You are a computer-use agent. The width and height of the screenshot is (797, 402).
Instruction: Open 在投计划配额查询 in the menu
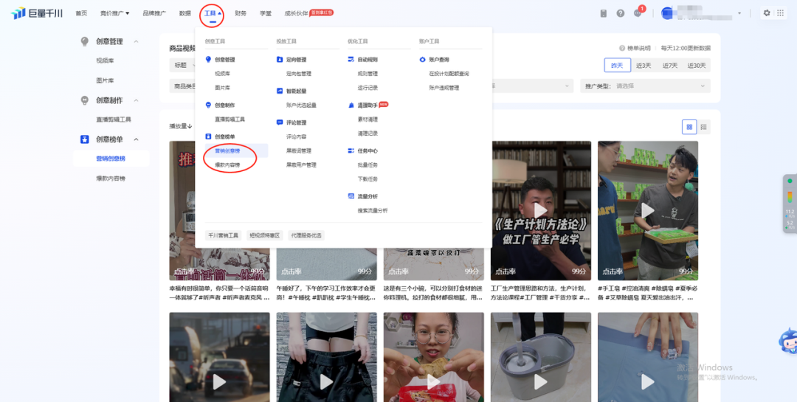pyautogui.click(x=449, y=74)
